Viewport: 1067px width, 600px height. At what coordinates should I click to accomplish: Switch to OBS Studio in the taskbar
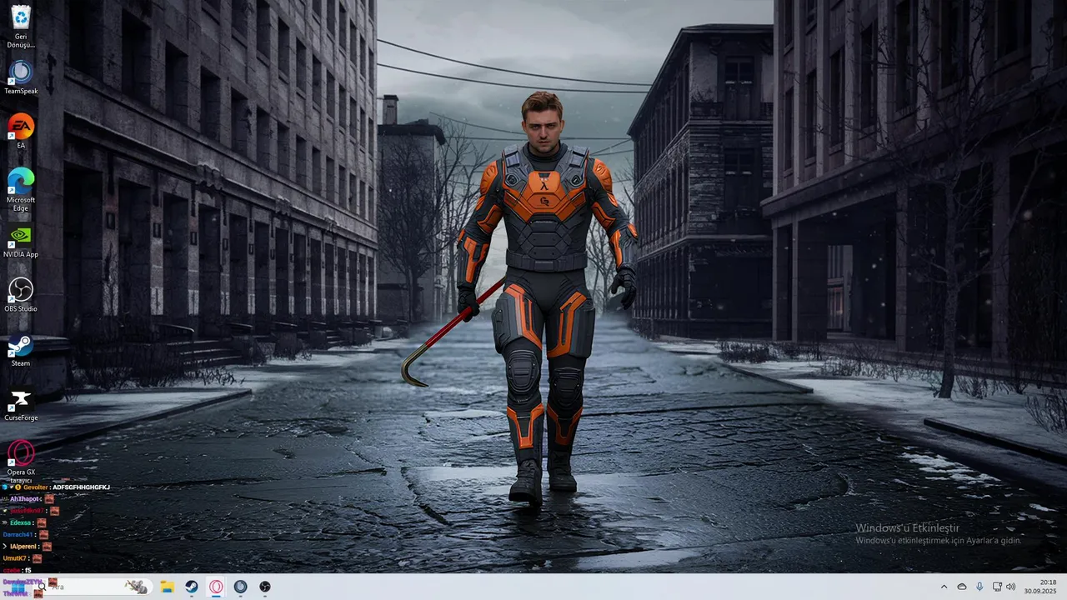tap(265, 587)
